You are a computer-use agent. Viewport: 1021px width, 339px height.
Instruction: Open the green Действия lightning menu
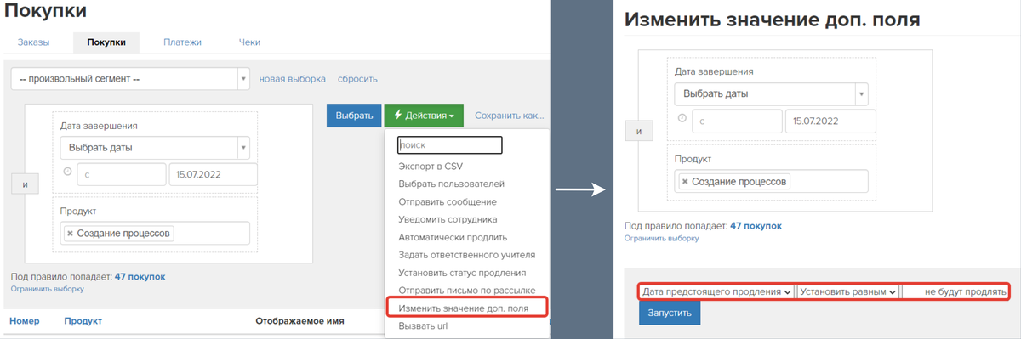[x=424, y=116]
